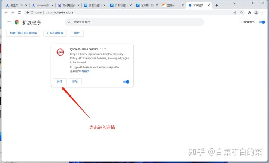Toggle developer mode (开发者模式) switch

pyautogui.click(x=262, y=22)
